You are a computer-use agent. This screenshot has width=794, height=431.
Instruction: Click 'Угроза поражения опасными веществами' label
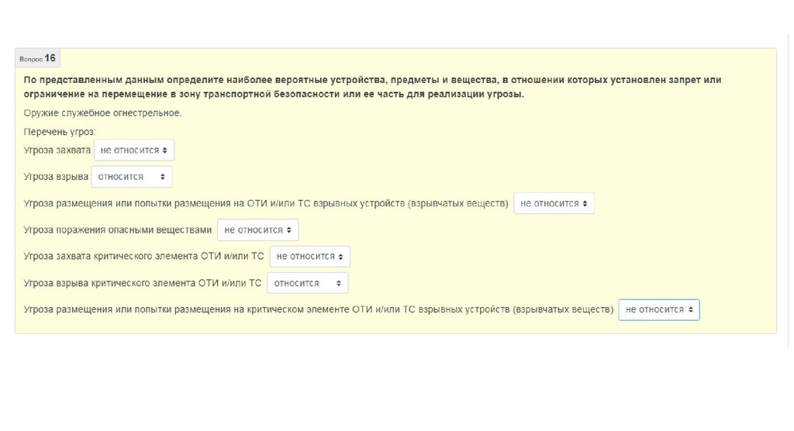[118, 230]
